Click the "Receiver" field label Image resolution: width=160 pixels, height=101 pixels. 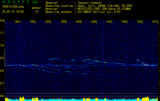point(52,9)
